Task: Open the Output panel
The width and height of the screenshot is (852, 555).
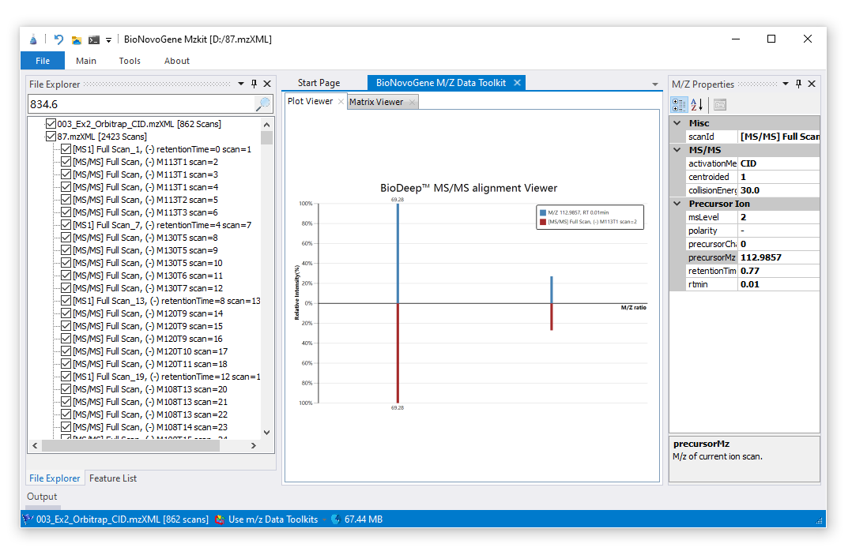Action: pos(42,497)
